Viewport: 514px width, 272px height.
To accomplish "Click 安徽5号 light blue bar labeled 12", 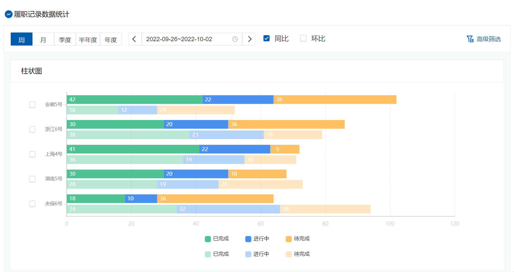I will (138, 110).
